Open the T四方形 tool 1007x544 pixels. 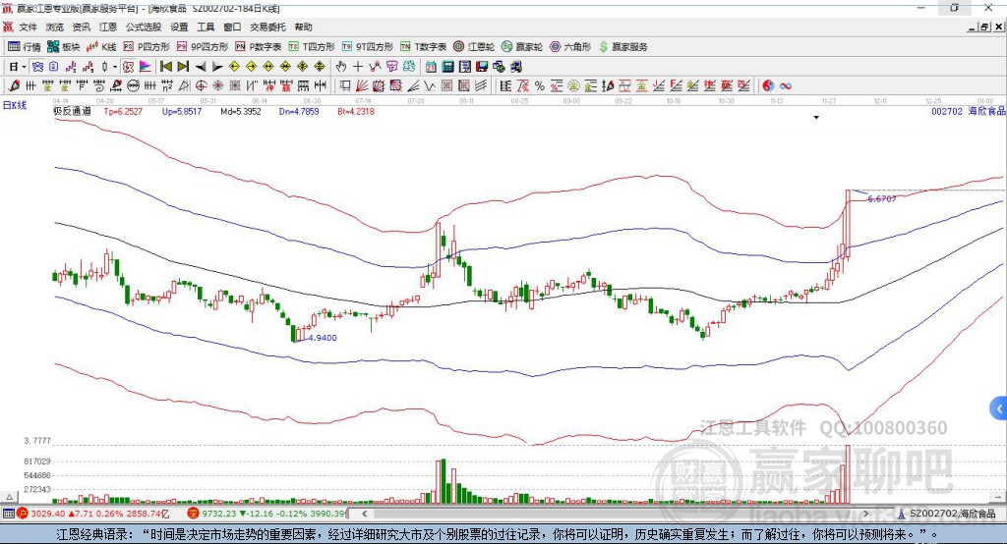312,47
